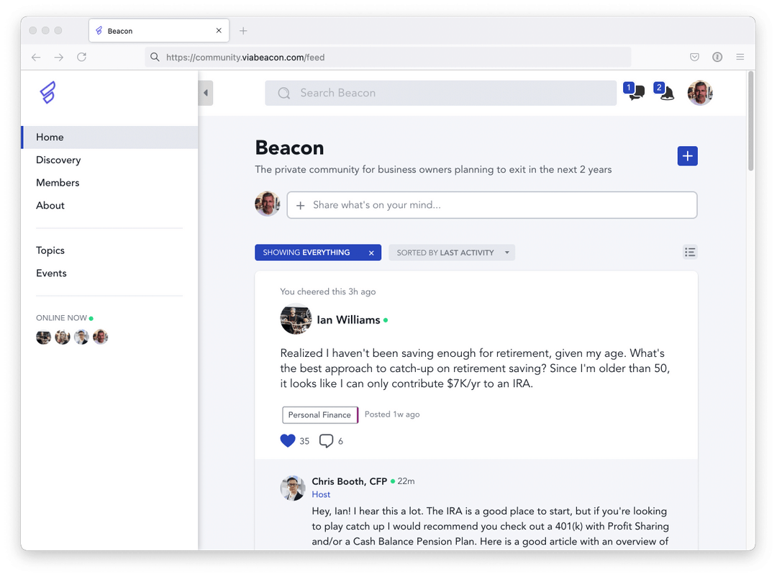Click the Search Beacon field
This screenshot has width=777, height=577.
(x=440, y=94)
